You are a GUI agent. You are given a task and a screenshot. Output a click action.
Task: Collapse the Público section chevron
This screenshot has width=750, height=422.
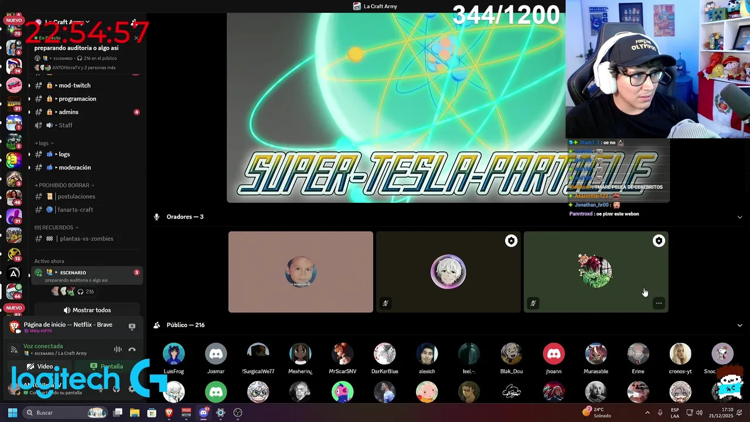click(739, 325)
